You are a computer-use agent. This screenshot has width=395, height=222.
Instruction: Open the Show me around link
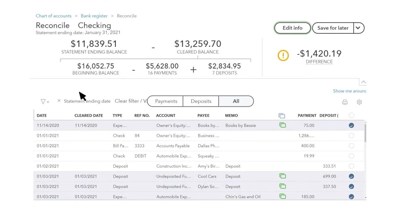[x=349, y=91]
